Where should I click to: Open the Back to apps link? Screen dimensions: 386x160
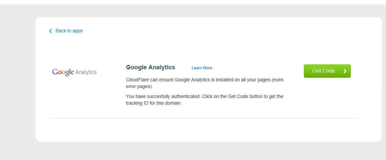(x=69, y=31)
